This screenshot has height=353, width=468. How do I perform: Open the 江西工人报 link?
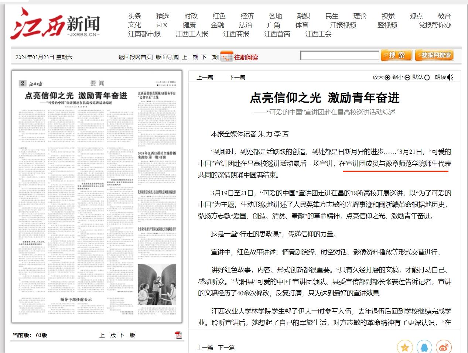[192, 34]
